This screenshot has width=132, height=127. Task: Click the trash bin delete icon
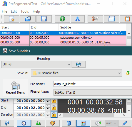pos(69,123)
